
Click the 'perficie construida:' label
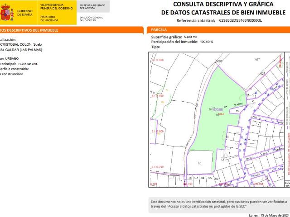coord(14,69)
